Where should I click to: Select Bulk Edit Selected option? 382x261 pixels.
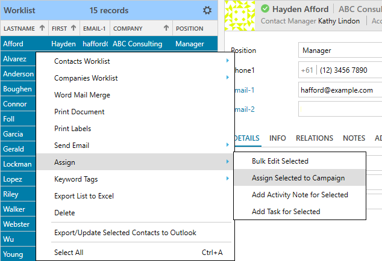tap(280, 161)
